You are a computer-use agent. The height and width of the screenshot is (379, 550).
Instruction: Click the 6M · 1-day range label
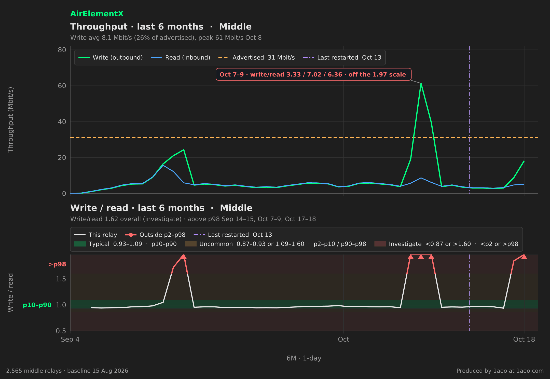point(304,358)
